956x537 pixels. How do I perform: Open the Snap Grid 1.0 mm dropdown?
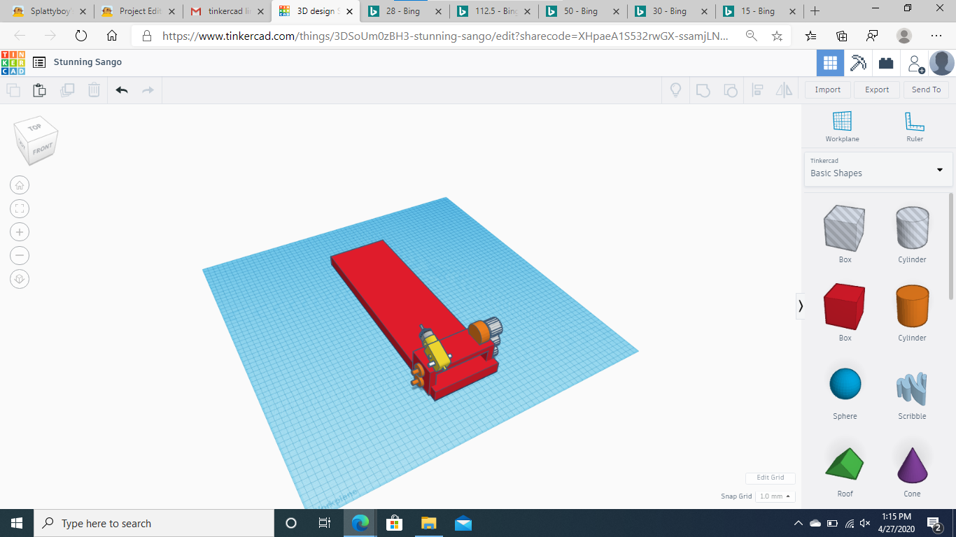point(775,496)
